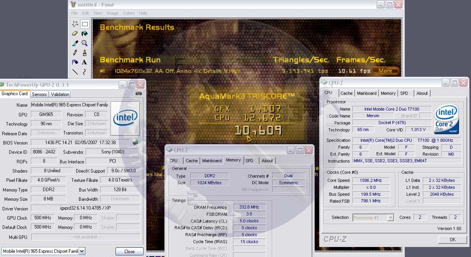The image size is (471, 257).
Task: Open Cache tab in Memory-tab CPU-Z window
Action: click(x=191, y=161)
